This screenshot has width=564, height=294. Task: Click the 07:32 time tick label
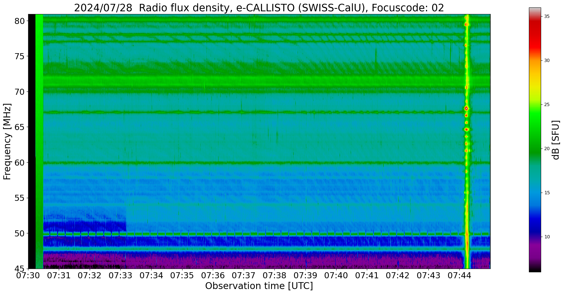[x=90, y=276]
